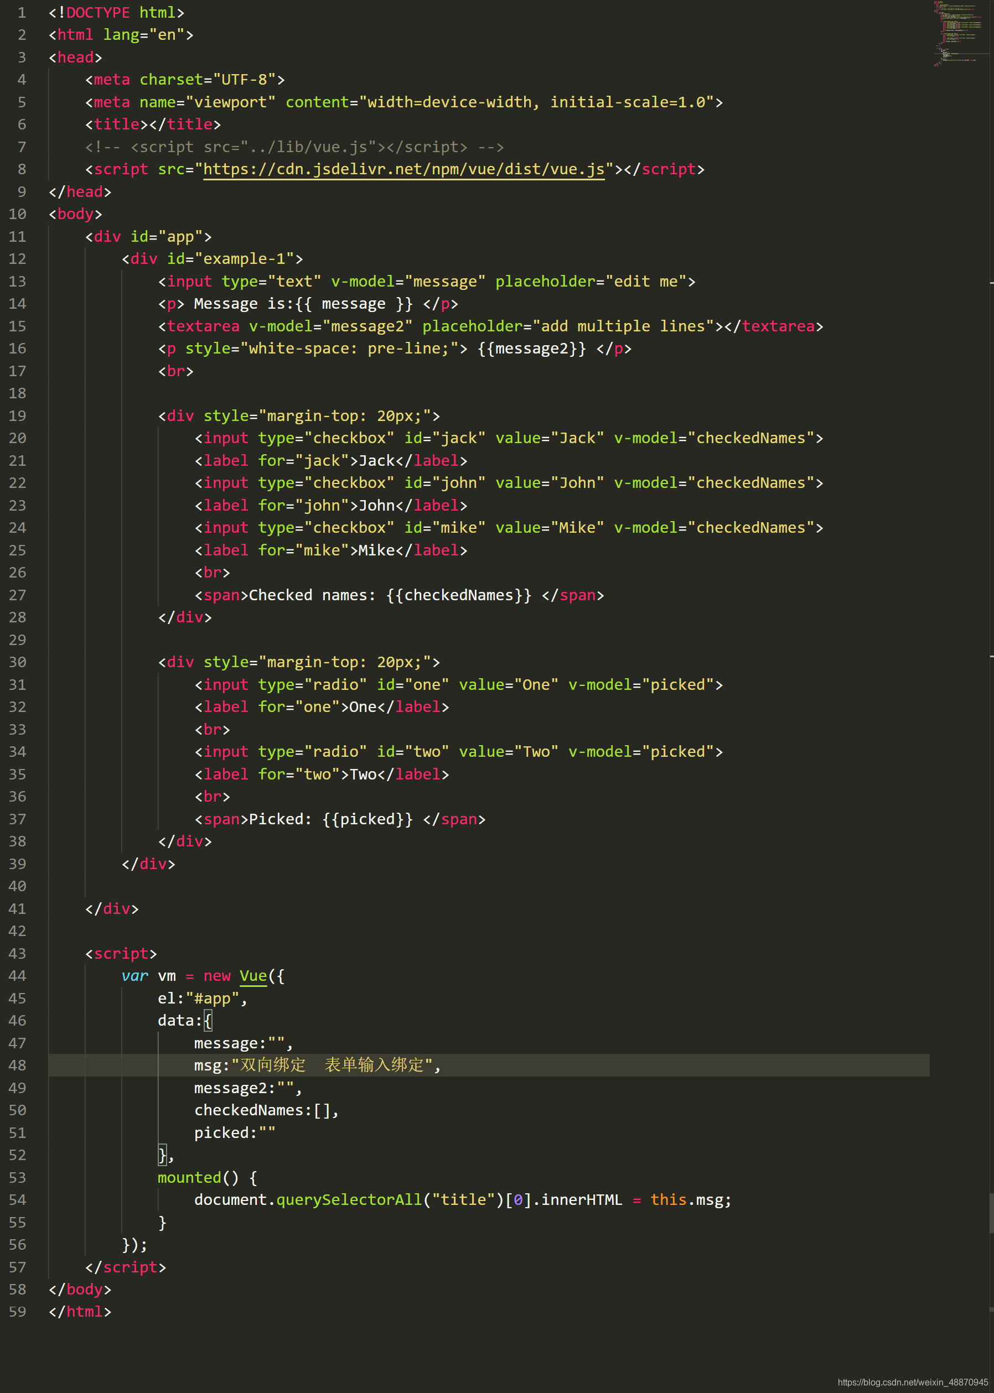Image resolution: width=994 pixels, height=1393 pixels.
Task: Click line number 1 in the gutter
Action: point(22,13)
